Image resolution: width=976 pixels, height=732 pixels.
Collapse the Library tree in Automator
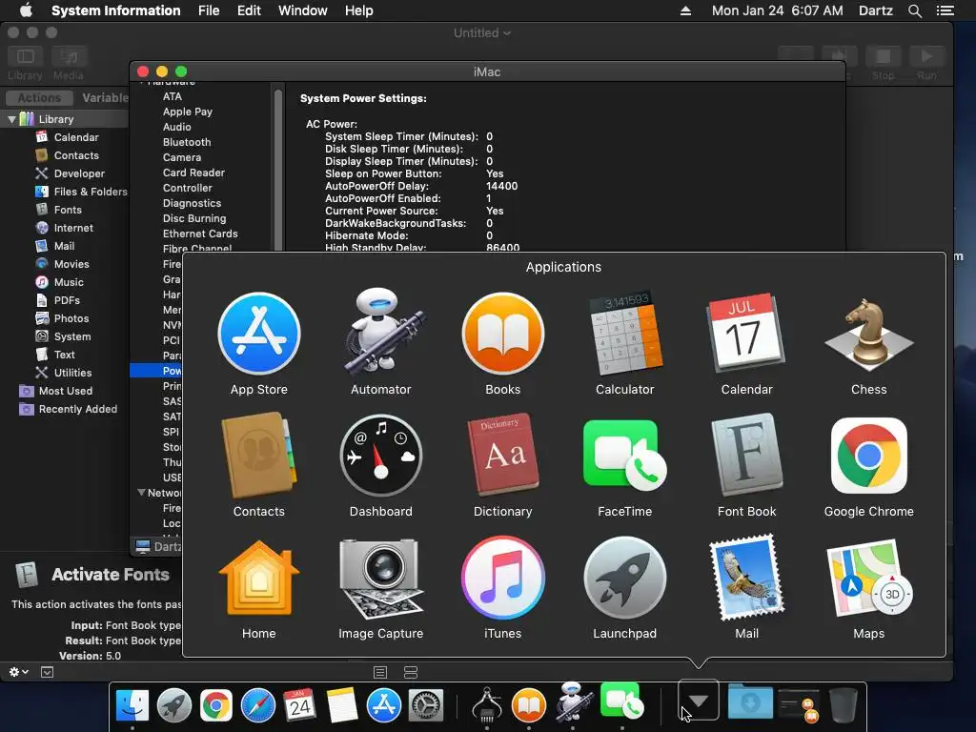coord(11,119)
